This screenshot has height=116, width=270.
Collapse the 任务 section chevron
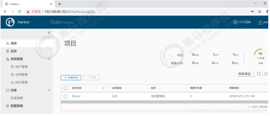tap(49, 90)
